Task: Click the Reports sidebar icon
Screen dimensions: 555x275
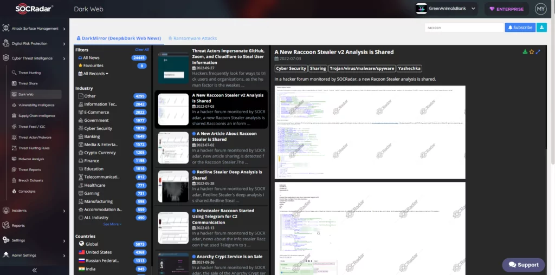Action: click(5, 225)
